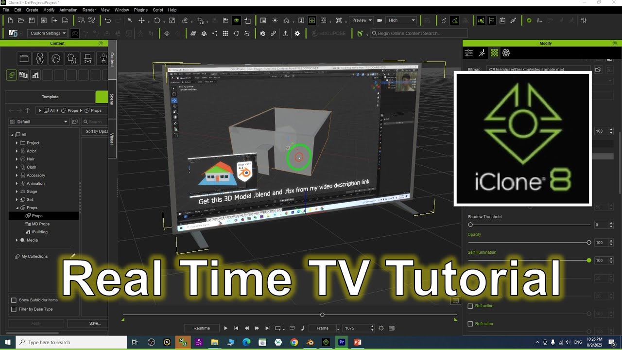Open the Create menu
This screenshot has width=622, height=350.
pyautogui.click(x=32, y=10)
